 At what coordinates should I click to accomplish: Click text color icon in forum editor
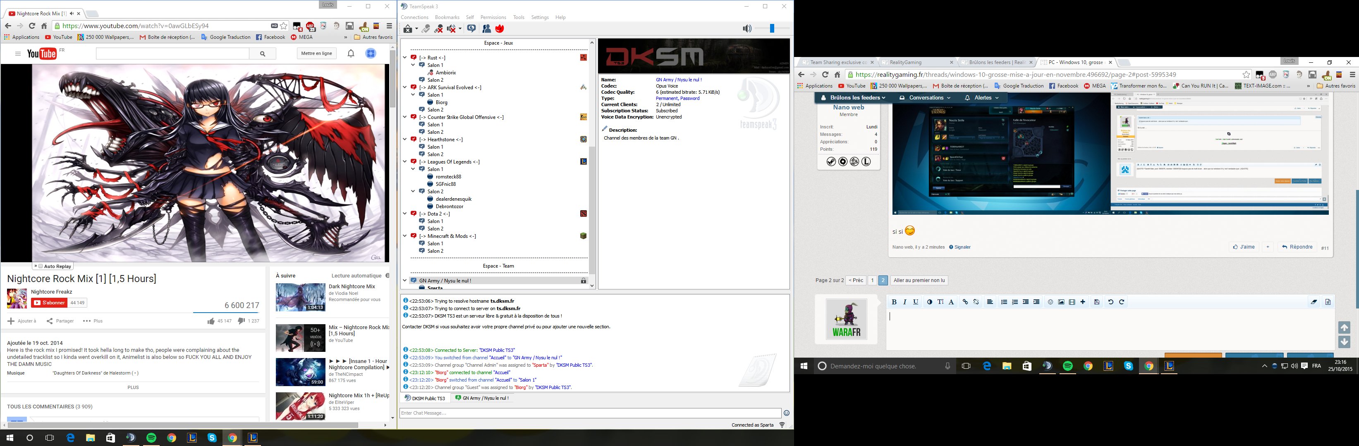coord(930,302)
